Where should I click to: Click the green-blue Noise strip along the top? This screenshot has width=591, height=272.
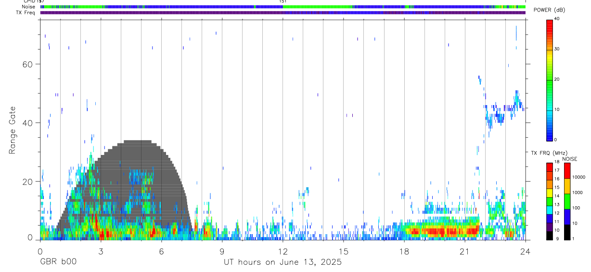(283, 7)
